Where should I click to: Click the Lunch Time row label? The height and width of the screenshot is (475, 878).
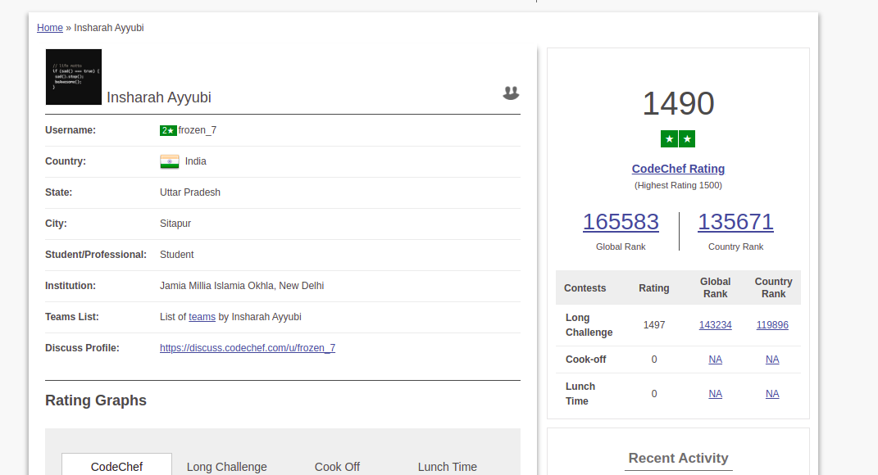[580, 394]
